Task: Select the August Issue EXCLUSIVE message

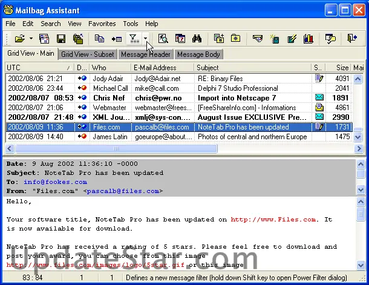Action: point(179,117)
